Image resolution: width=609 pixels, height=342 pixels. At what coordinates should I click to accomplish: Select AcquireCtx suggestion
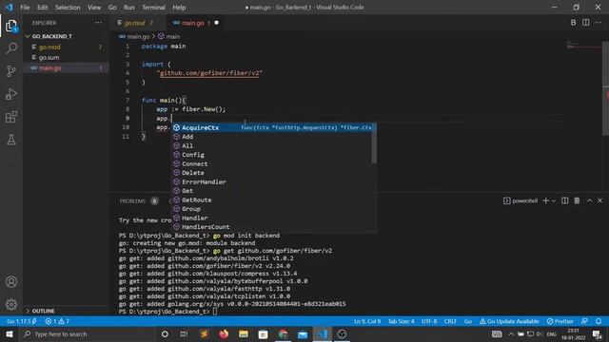click(272, 127)
